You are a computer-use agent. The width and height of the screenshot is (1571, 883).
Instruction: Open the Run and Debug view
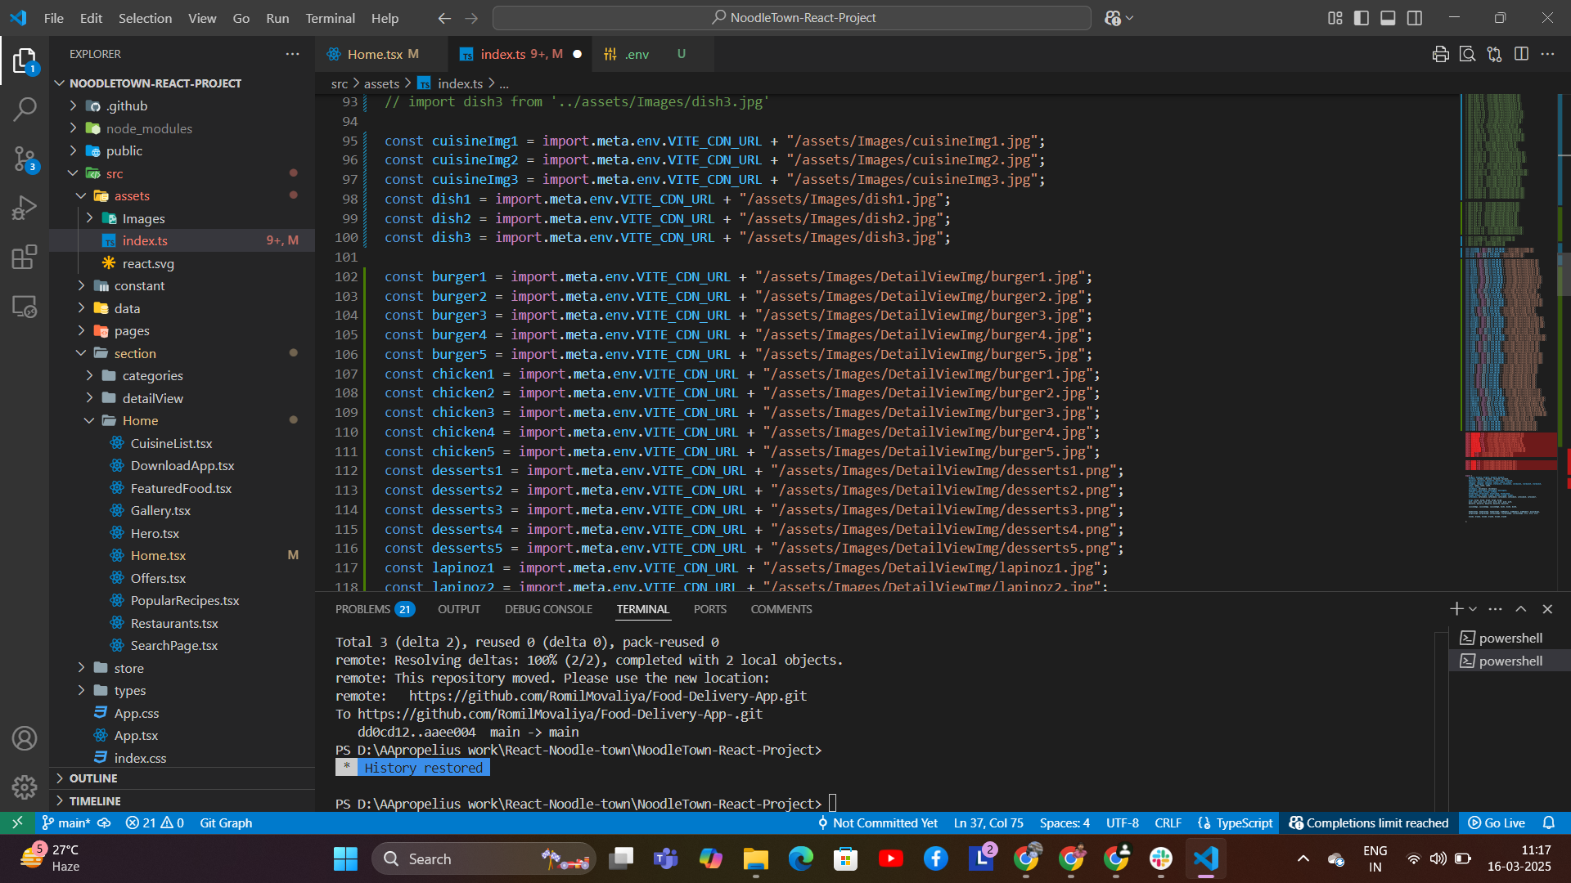pyautogui.click(x=25, y=208)
